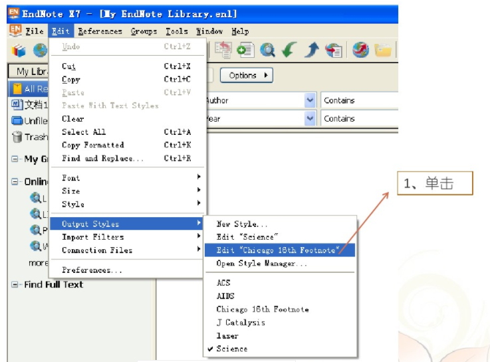Click the online search magnifier globe icon
This screenshot has width=490, height=362.
tap(268, 50)
